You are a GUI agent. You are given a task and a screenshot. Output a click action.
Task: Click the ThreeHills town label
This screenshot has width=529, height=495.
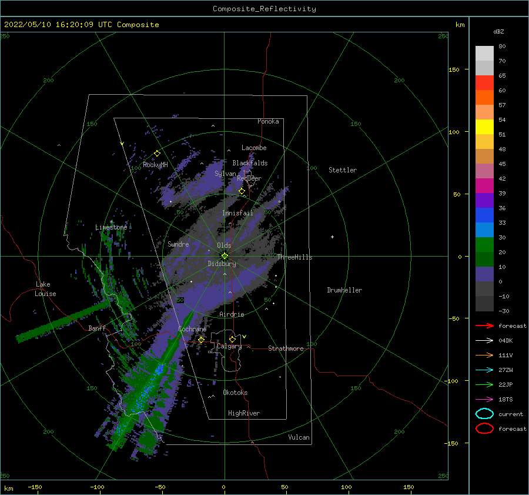(x=295, y=257)
